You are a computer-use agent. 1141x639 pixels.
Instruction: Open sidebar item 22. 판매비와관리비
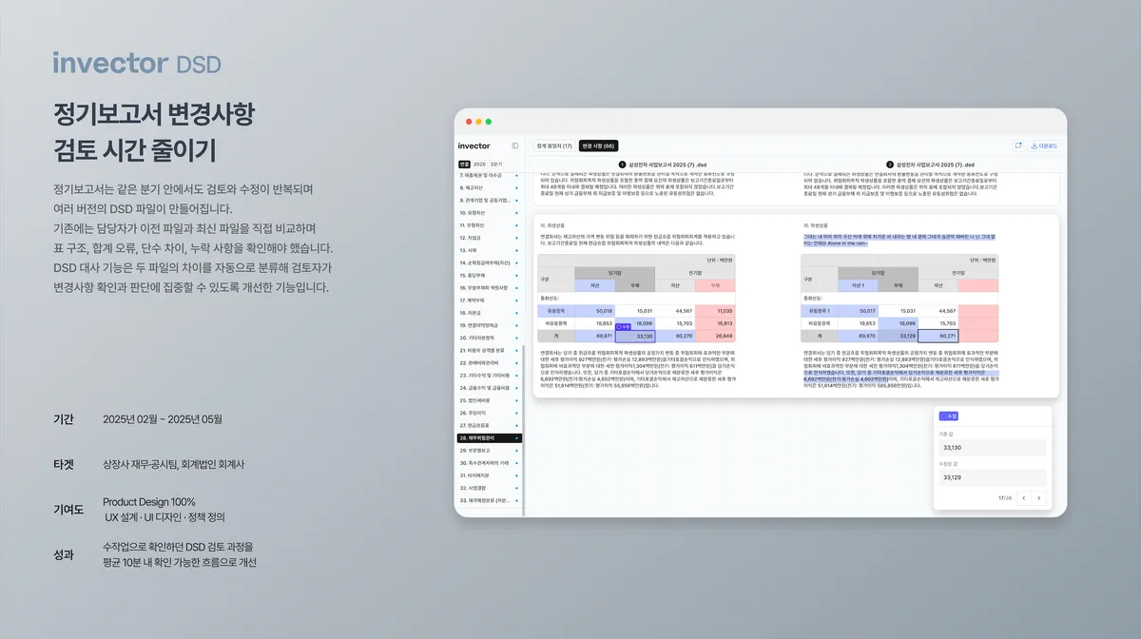point(490,362)
